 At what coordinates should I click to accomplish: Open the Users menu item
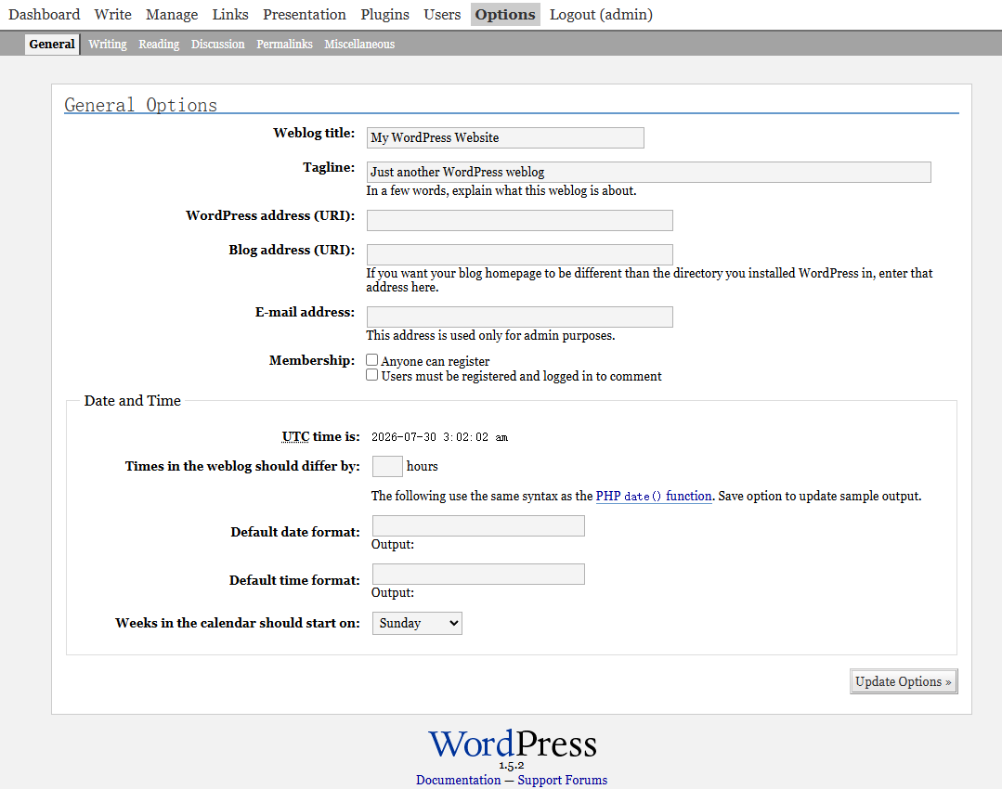click(442, 14)
